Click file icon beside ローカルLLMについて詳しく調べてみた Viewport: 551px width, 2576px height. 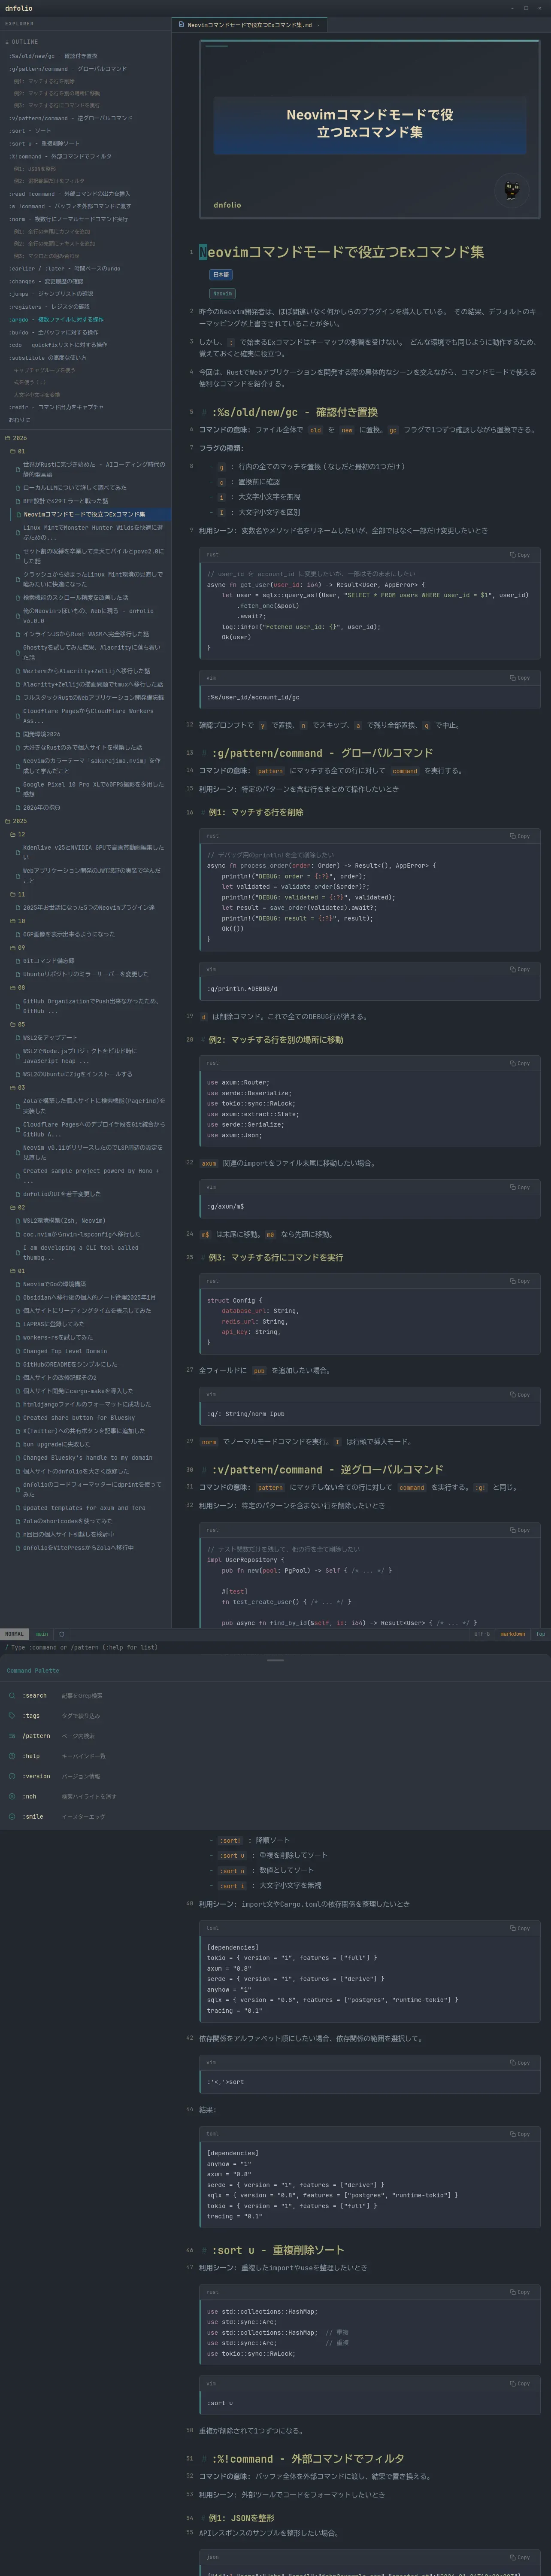pyautogui.click(x=18, y=488)
